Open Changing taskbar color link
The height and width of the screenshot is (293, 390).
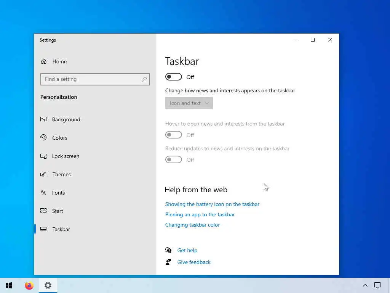(x=192, y=225)
